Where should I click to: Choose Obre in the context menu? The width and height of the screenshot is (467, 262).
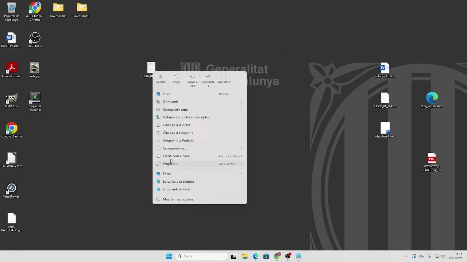point(200,94)
